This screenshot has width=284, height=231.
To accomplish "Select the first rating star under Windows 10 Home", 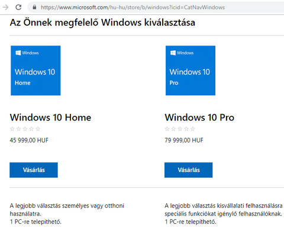I will [x=12, y=129].
